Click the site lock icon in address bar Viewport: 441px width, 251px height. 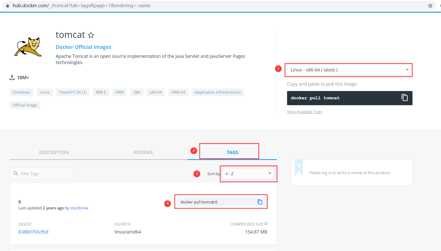coord(7,6)
